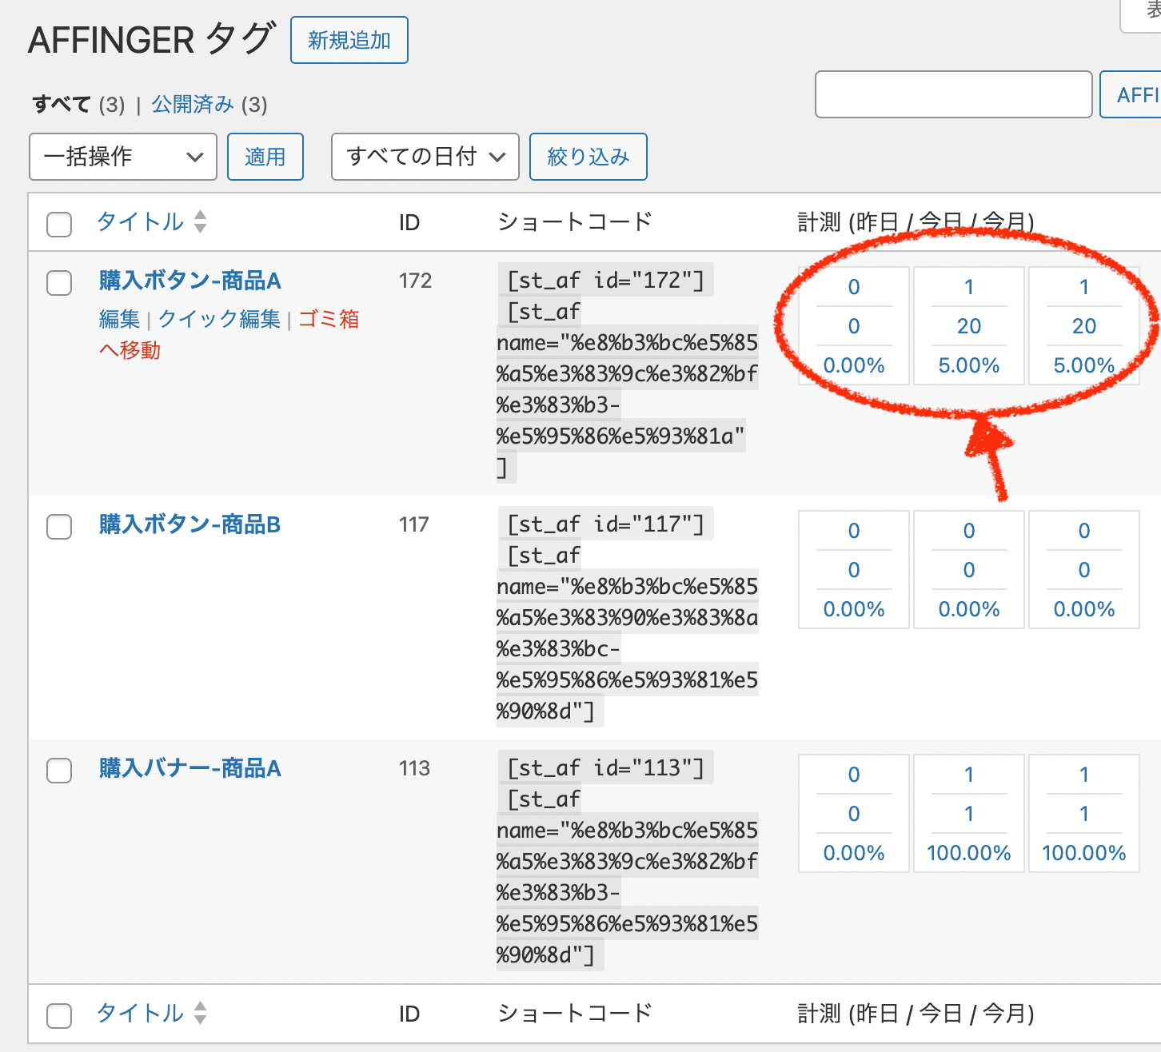Check the select-all checkbox in the header row
The height and width of the screenshot is (1052, 1161).
[x=58, y=225]
